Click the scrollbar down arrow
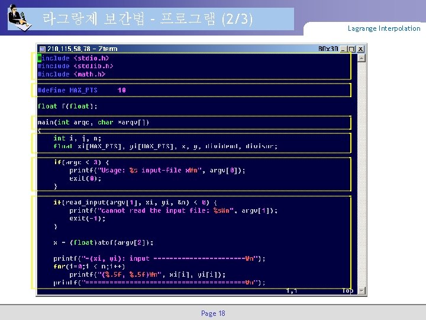The width and height of the screenshot is (426, 320). point(362,290)
